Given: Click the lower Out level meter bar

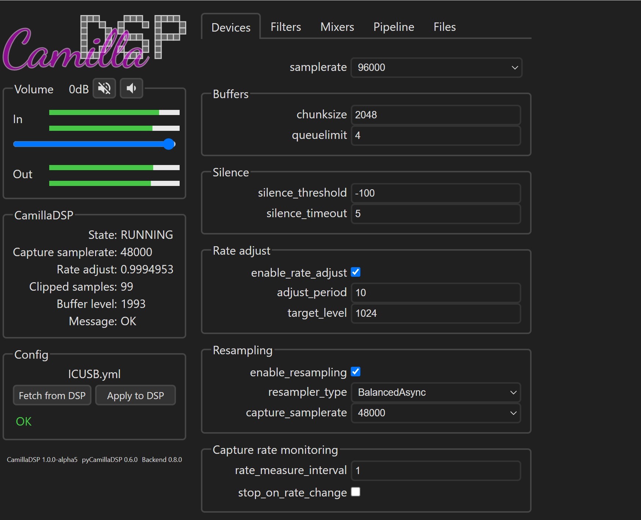Looking at the screenshot, I should coord(114,183).
